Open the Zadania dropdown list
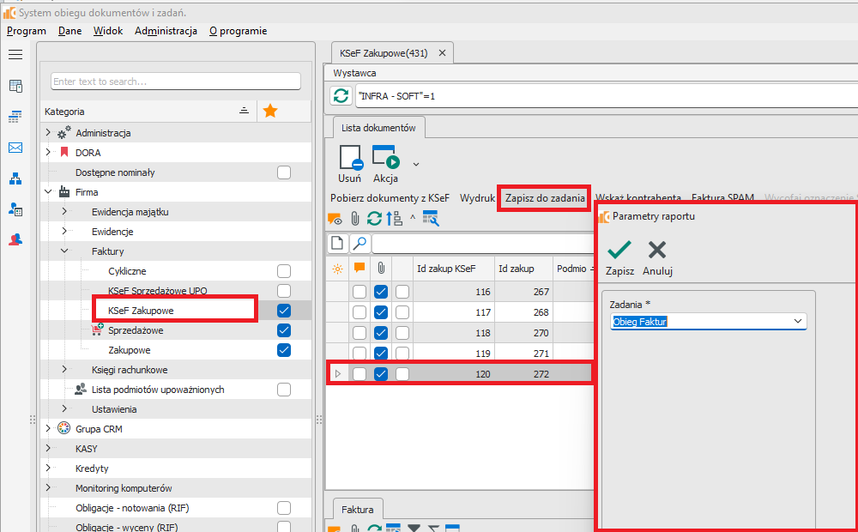858x532 pixels. (x=798, y=321)
